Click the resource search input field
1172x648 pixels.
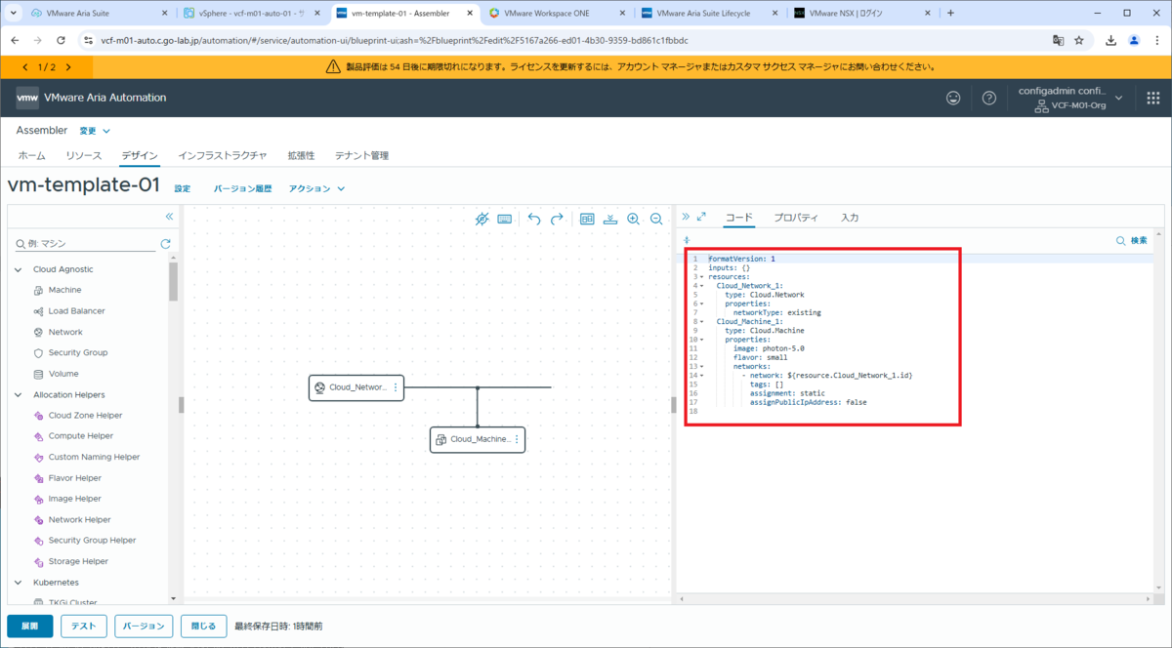point(86,244)
